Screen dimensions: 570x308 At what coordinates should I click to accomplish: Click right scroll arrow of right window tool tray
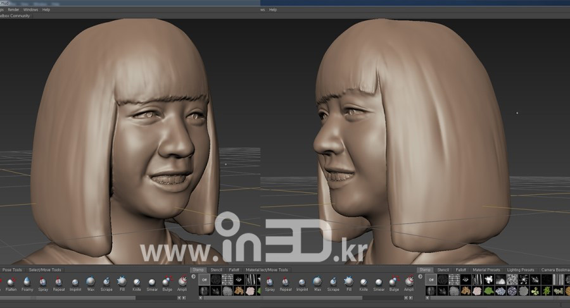tap(411, 298)
